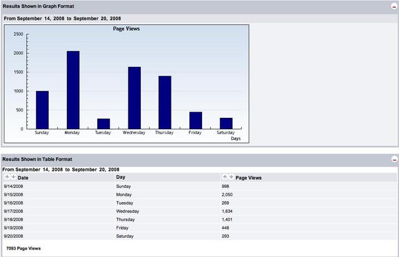Click the Saturday bar in the chart
399x257 pixels.
coord(226,124)
